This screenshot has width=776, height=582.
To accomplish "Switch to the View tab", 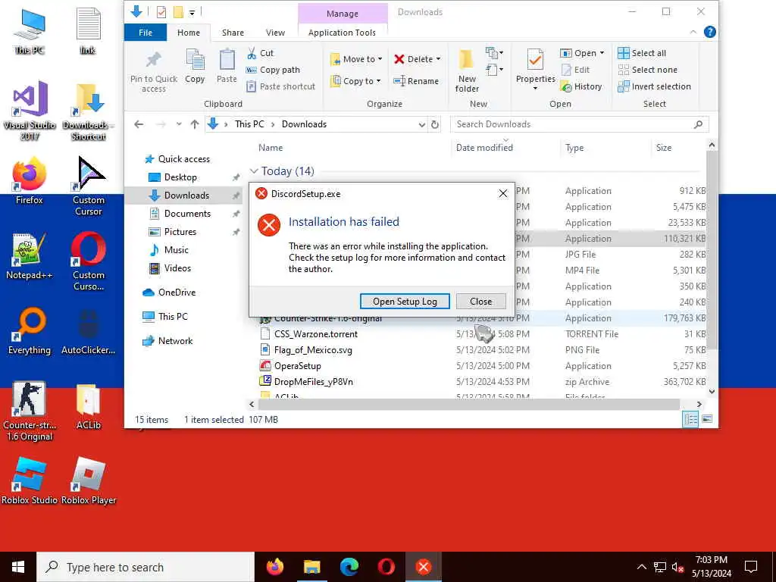I will coord(275,33).
